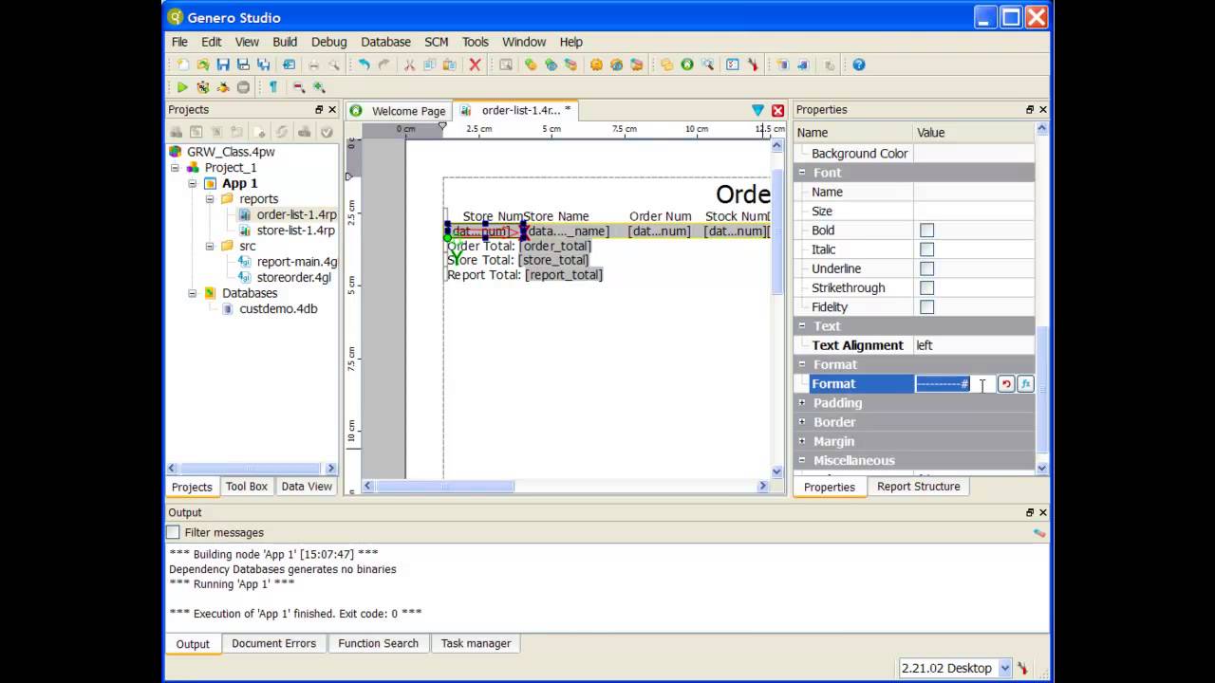Select the [order_total] field in designer
Screen dimensions: 1215x683
555,246
